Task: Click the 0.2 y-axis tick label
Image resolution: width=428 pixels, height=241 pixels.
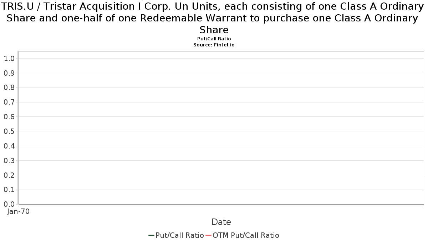Action: [9, 175]
